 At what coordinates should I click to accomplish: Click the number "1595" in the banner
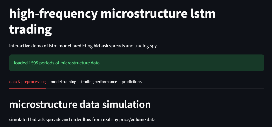33,63
